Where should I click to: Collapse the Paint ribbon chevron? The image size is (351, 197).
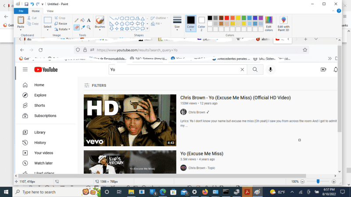[x=333, y=11]
